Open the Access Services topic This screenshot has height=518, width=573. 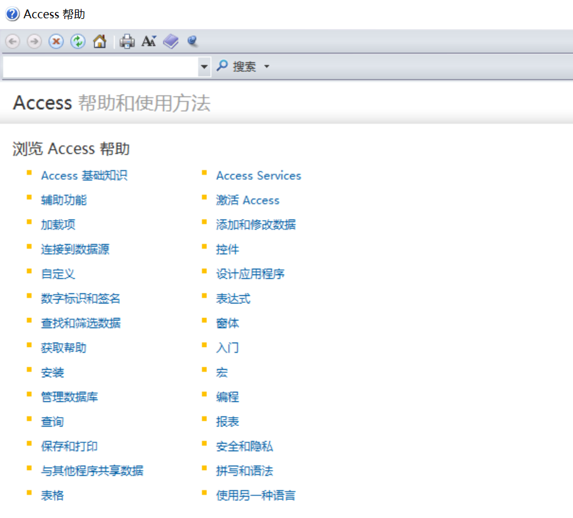pyautogui.click(x=259, y=175)
